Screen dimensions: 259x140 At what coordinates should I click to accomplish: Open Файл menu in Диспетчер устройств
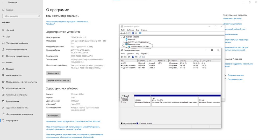point(123,30)
